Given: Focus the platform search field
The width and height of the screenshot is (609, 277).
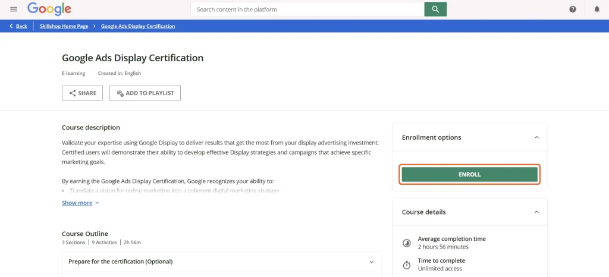Looking at the screenshot, I should pyautogui.click(x=307, y=10).
